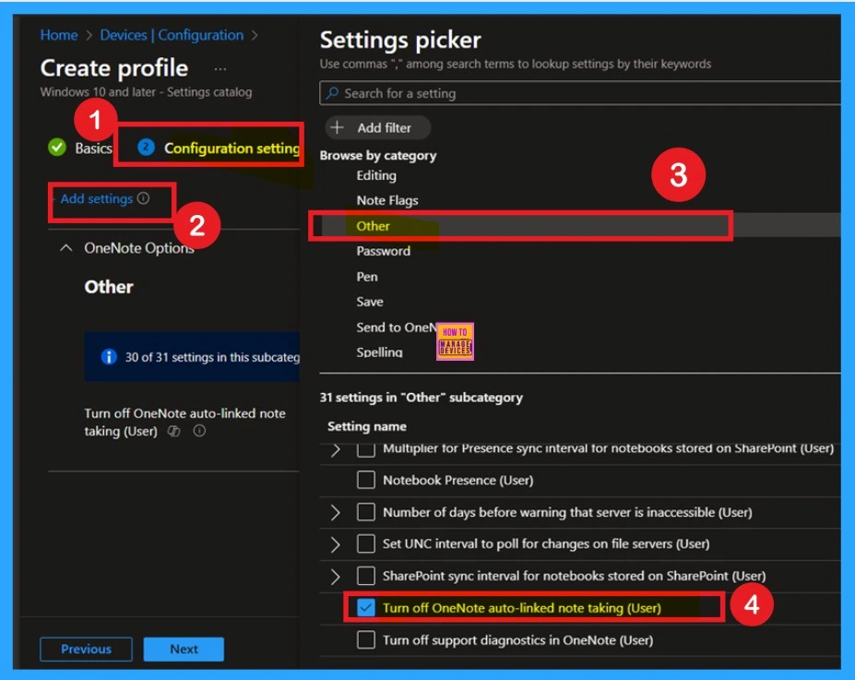The image size is (855, 680).
Task: Expand Number of days before warning row
Action: point(336,512)
